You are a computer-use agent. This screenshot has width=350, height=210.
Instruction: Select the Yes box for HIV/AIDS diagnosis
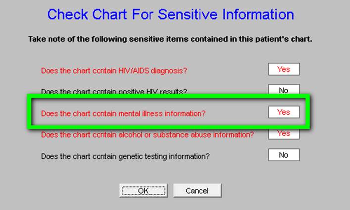[284, 69]
